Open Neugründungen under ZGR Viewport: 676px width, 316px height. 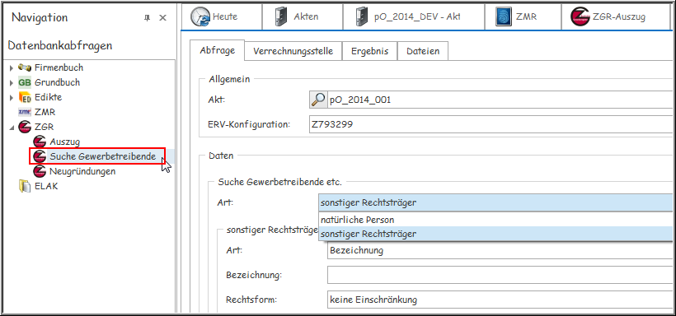(x=82, y=171)
